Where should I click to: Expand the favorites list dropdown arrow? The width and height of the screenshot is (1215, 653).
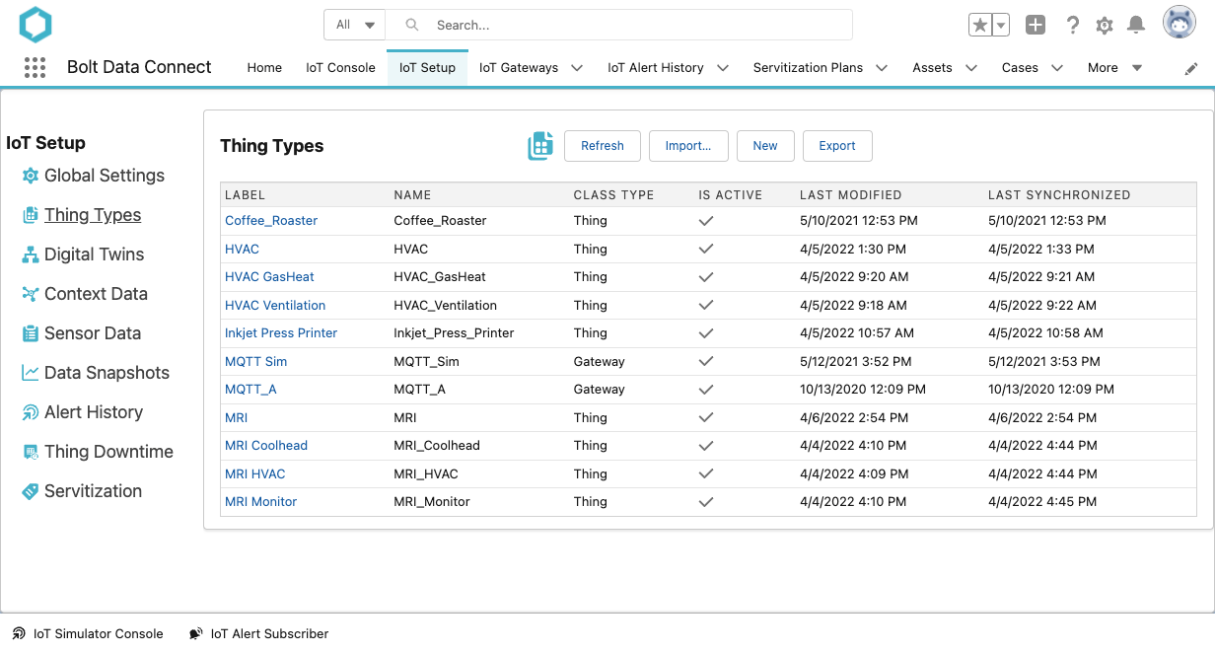(x=1001, y=26)
